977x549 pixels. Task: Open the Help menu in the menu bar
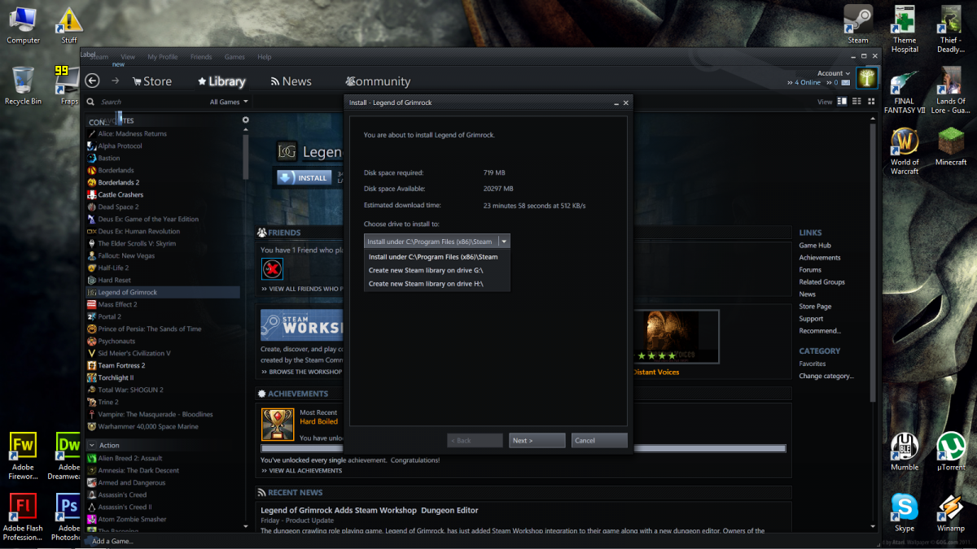(265, 57)
